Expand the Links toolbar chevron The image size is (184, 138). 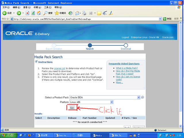pos(181,18)
